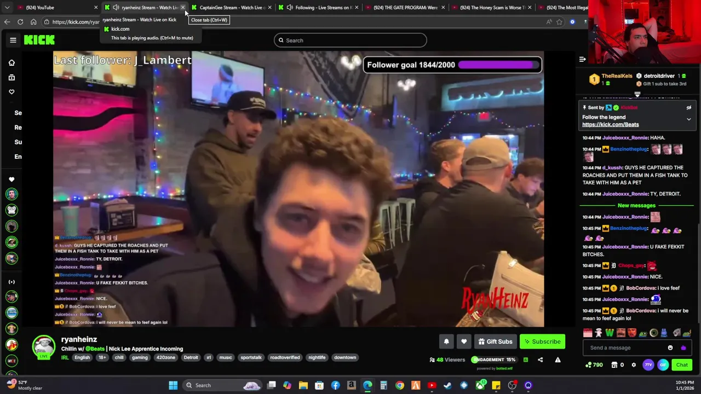Switch to CaptainGee Stream tab

tap(231, 8)
